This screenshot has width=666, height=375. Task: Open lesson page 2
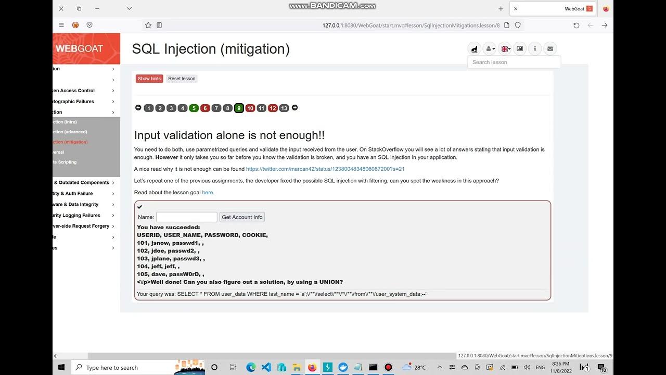pyautogui.click(x=160, y=108)
